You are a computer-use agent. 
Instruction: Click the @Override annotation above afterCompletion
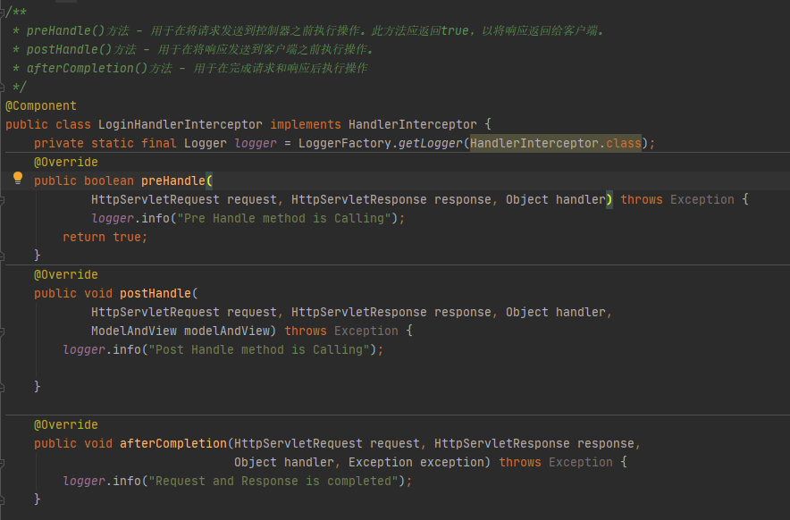[x=66, y=424]
